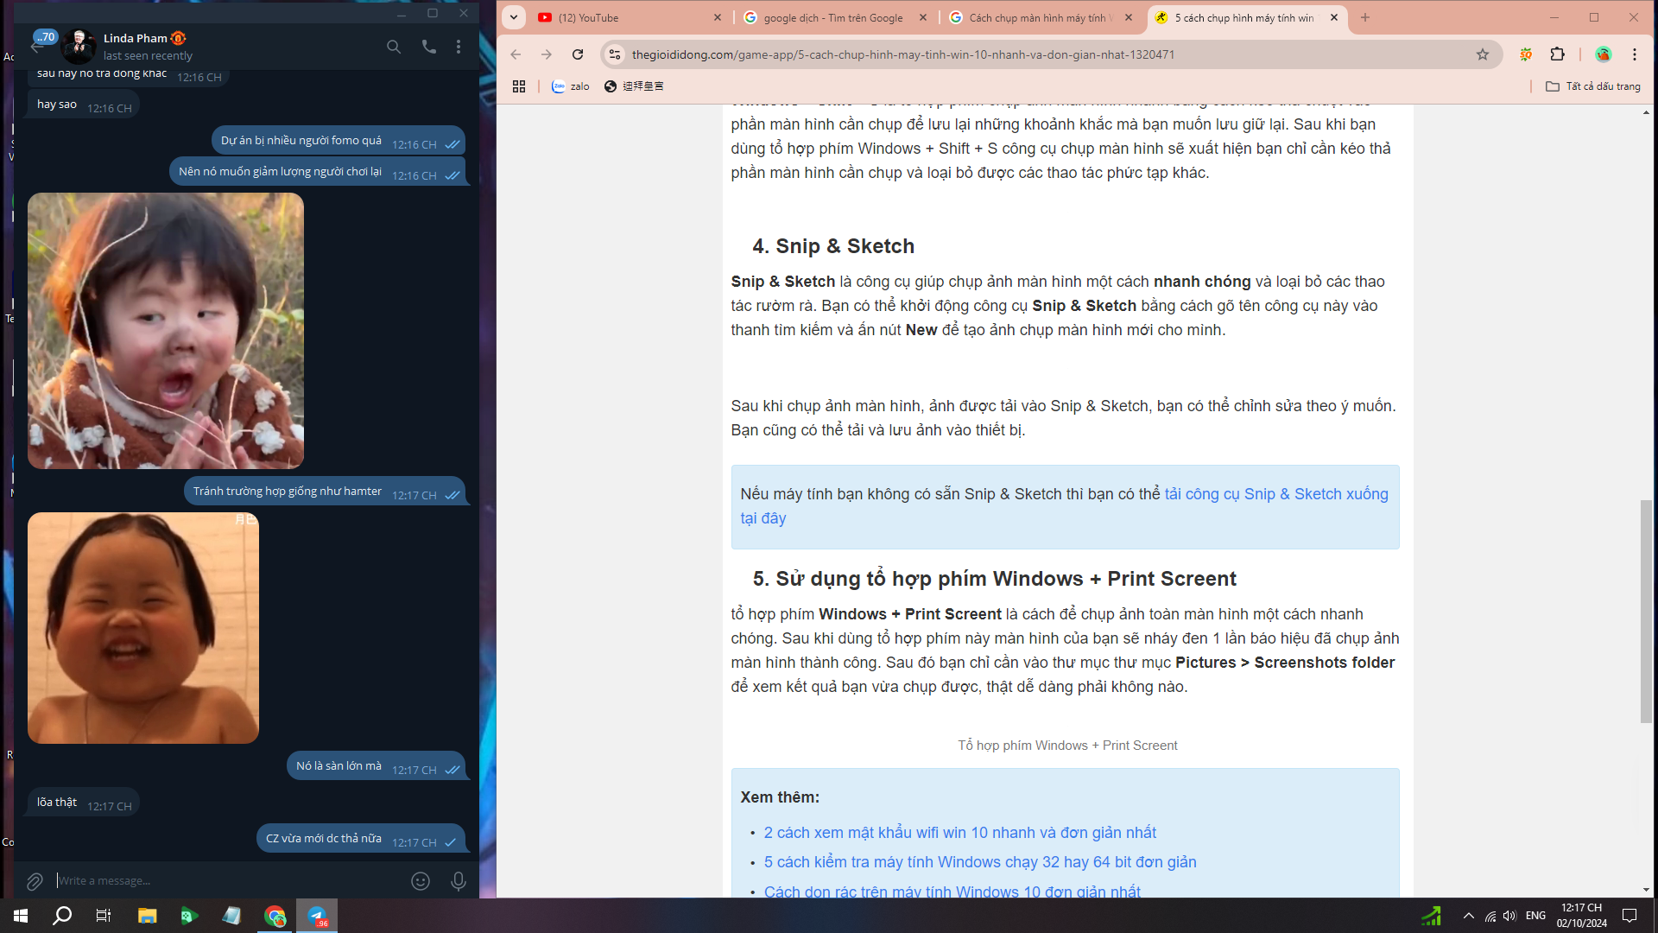The image size is (1658, 933).
Task: Click message "Tránh trường hợp giống như hamter"
Action: pos(288,492)
